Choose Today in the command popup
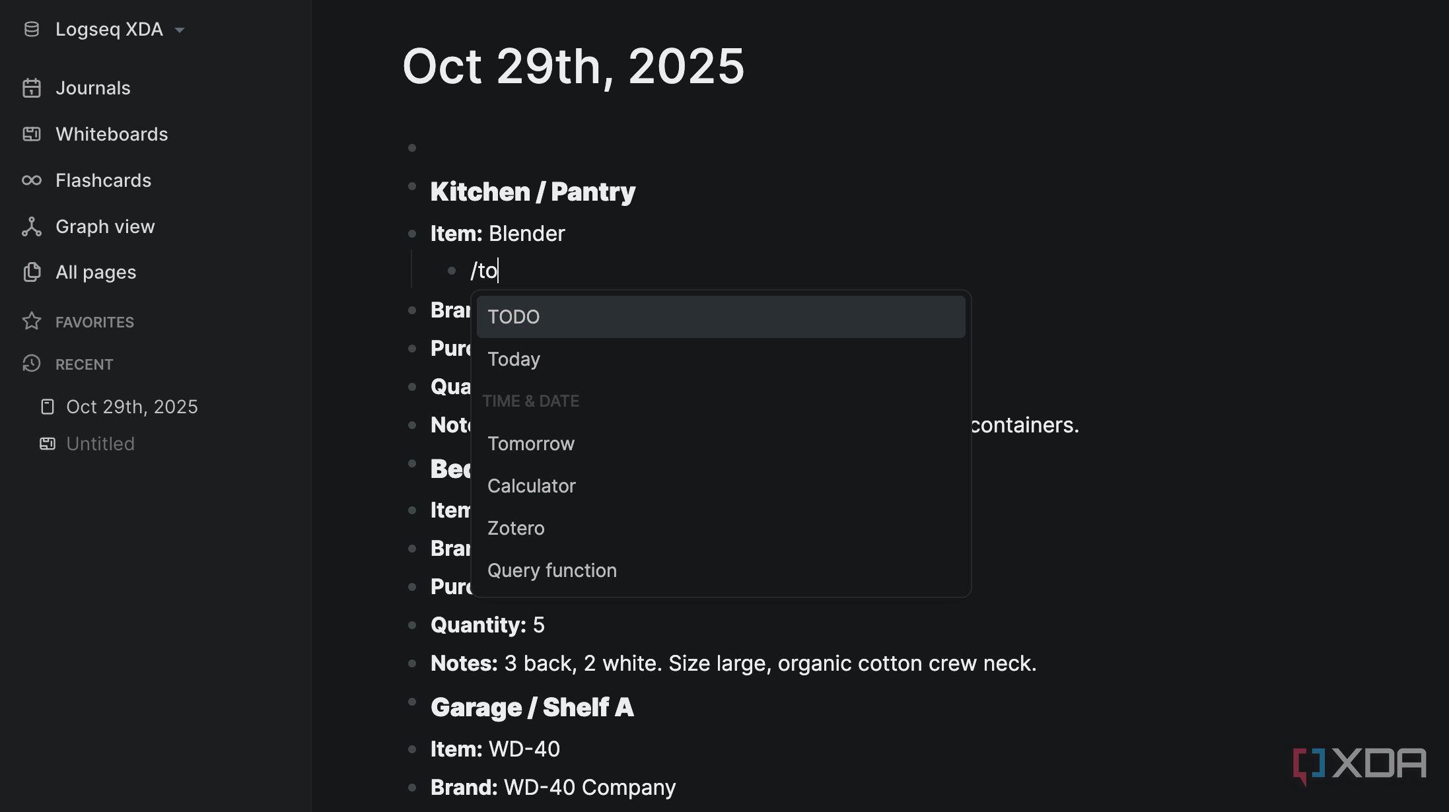The height and width of the screenshot is (812, 1449). (514, 359)
